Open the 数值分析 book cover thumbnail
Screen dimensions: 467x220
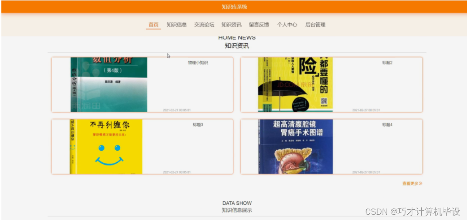[x=109, y=85]
